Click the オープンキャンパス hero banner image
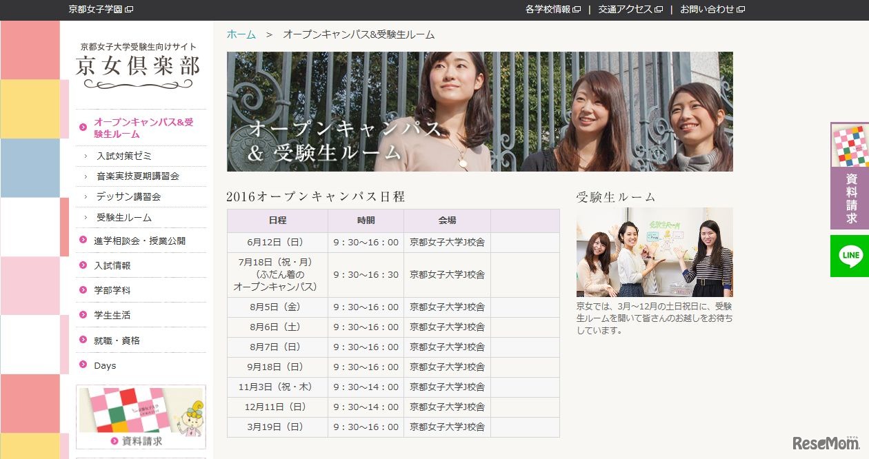The width and height of the screenshot is (869, 459). click(480, 111)
